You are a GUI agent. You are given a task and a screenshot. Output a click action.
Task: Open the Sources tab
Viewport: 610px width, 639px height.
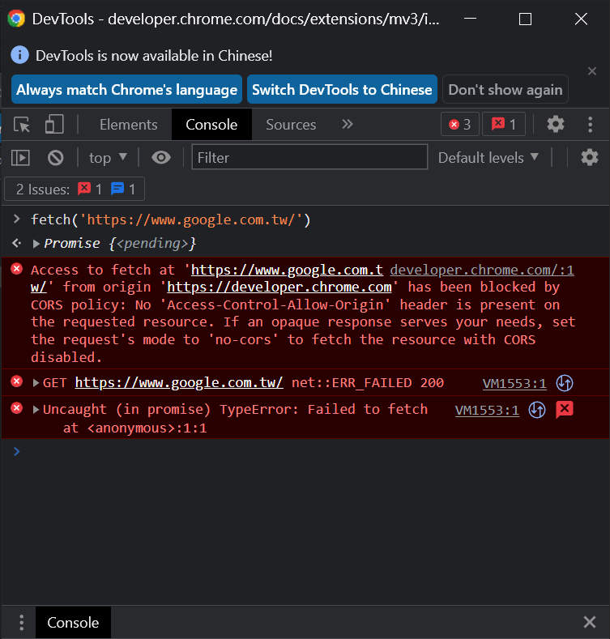[291, 124]
